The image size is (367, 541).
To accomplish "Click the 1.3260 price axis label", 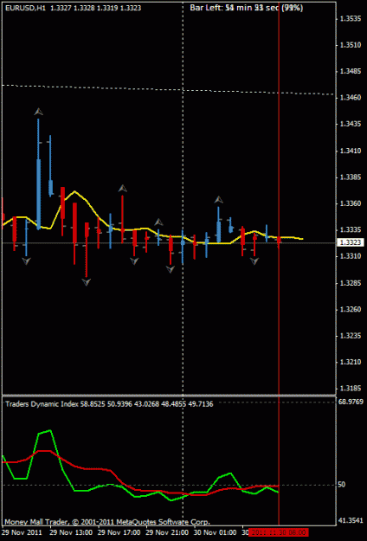I will pos(351,310).
